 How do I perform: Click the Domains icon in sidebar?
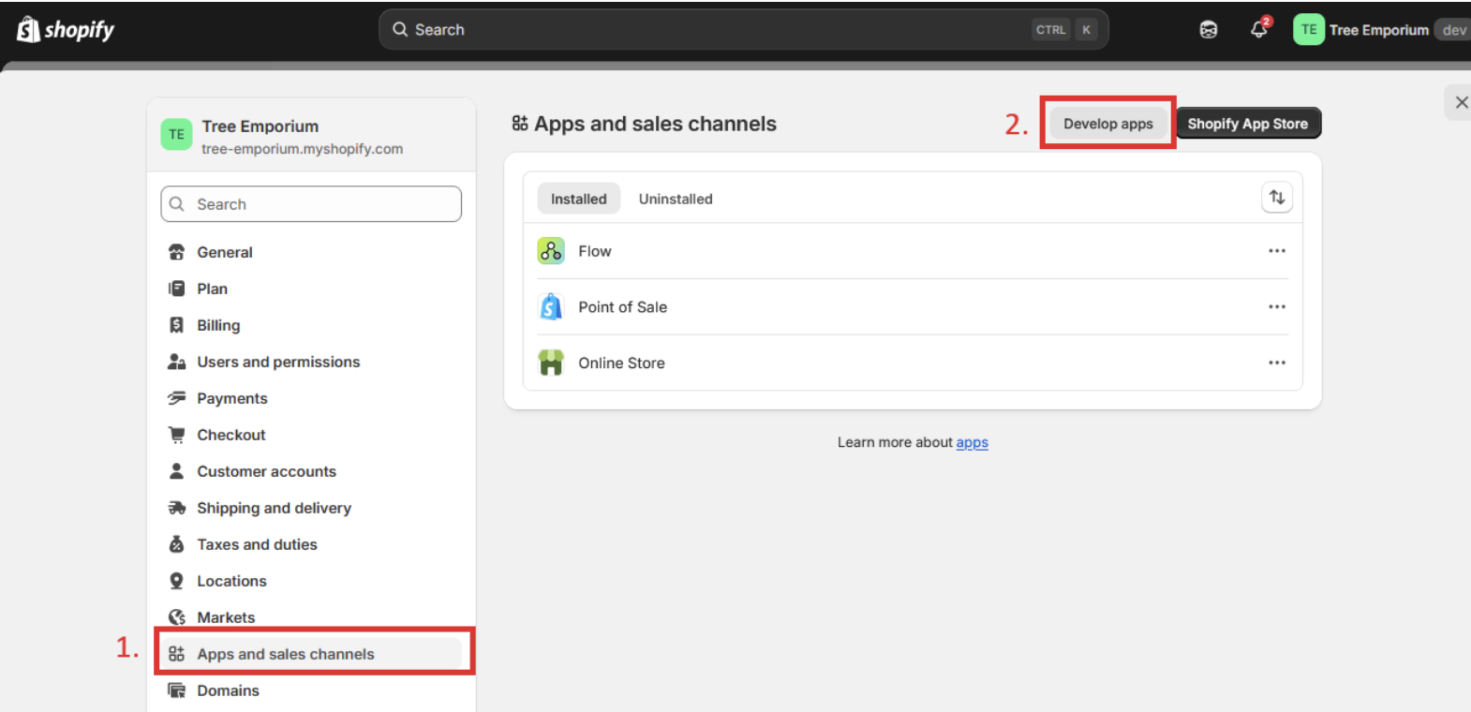tap(176, 690)
